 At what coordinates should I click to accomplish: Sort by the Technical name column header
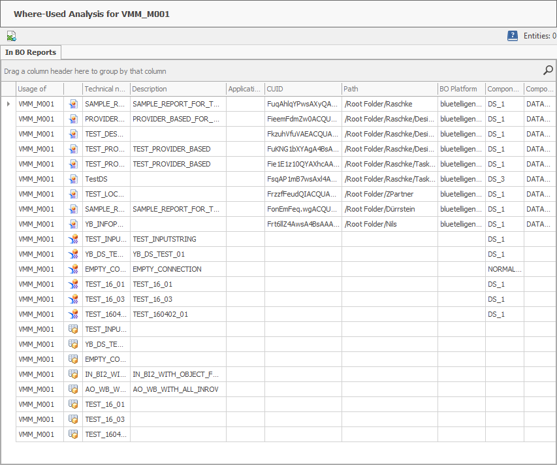(x=105, y=88)
